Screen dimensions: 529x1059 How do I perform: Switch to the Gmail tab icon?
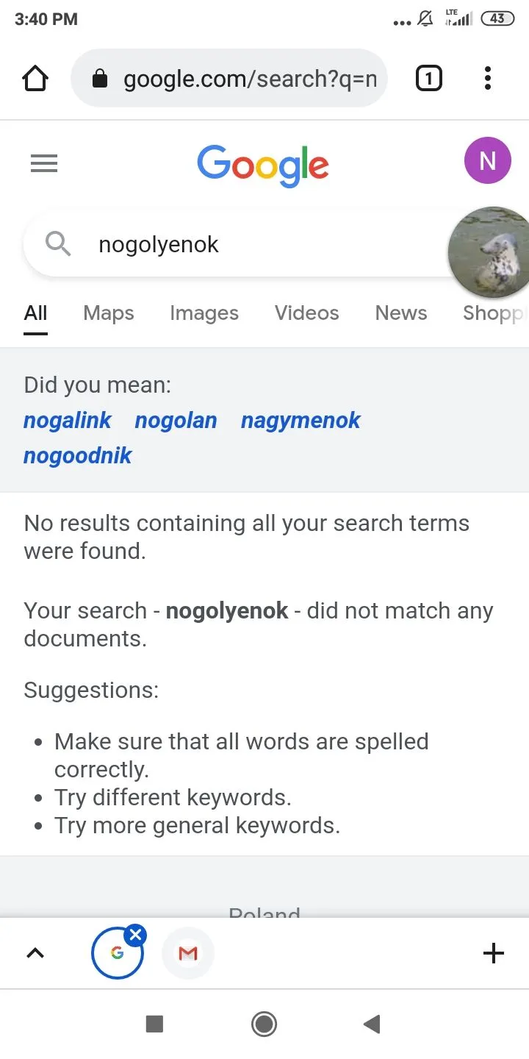[188, 954]
